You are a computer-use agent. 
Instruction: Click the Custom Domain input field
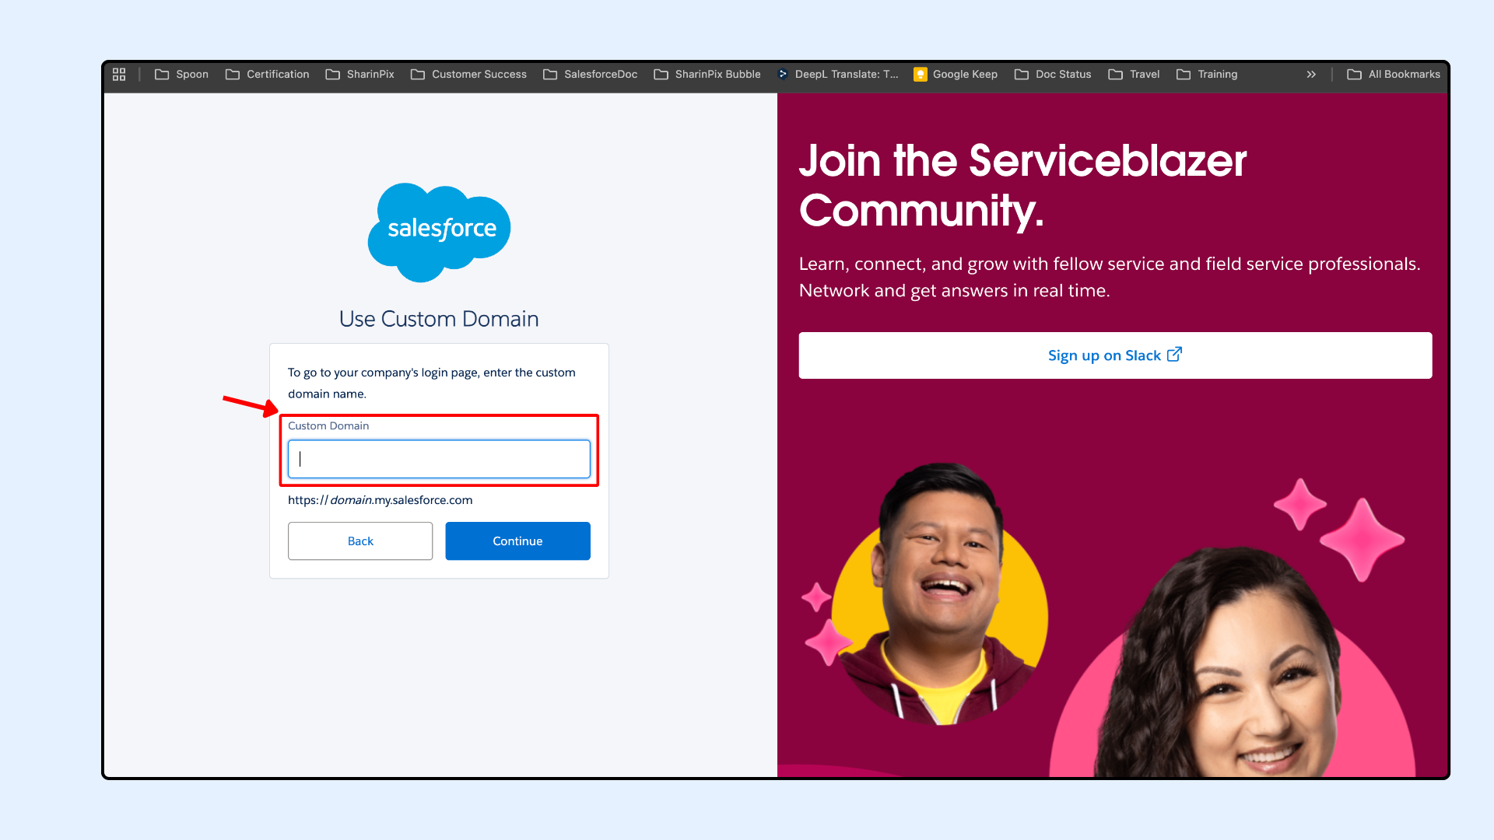439,459
